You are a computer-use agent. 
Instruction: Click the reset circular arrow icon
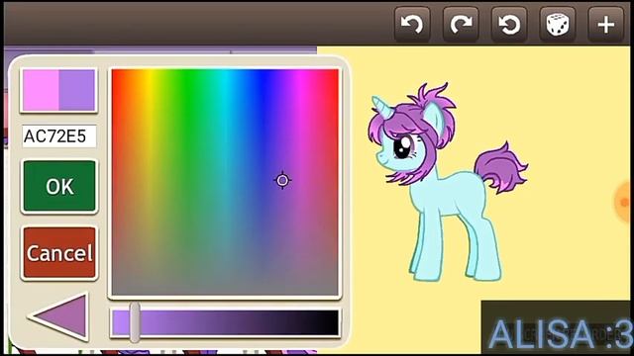coord(509,25)
